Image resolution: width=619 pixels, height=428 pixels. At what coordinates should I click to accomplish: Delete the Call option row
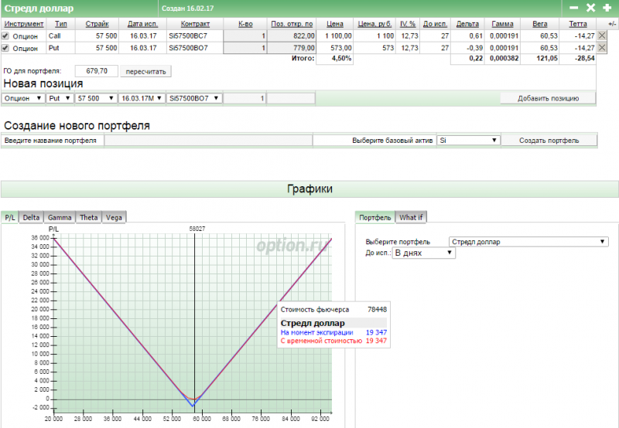(603, 36)
